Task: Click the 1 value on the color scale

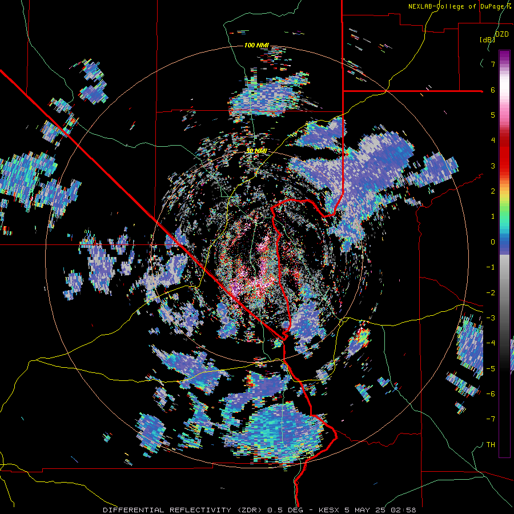Action: point(493,216)
